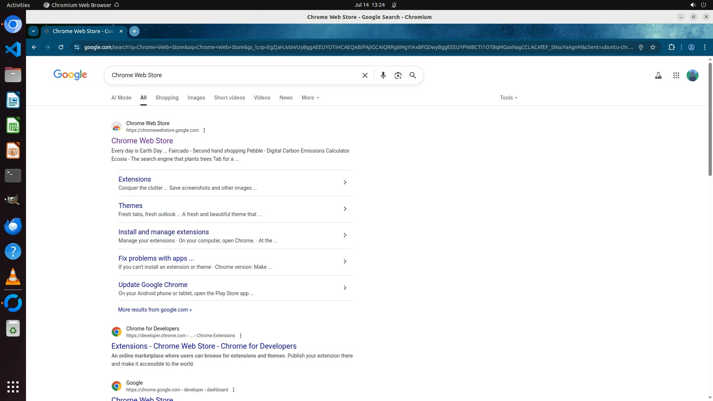The width and height of the screenshot is (713, 401).
Task: Clear the search box with the X icon
Action: [x=365, y=75]
